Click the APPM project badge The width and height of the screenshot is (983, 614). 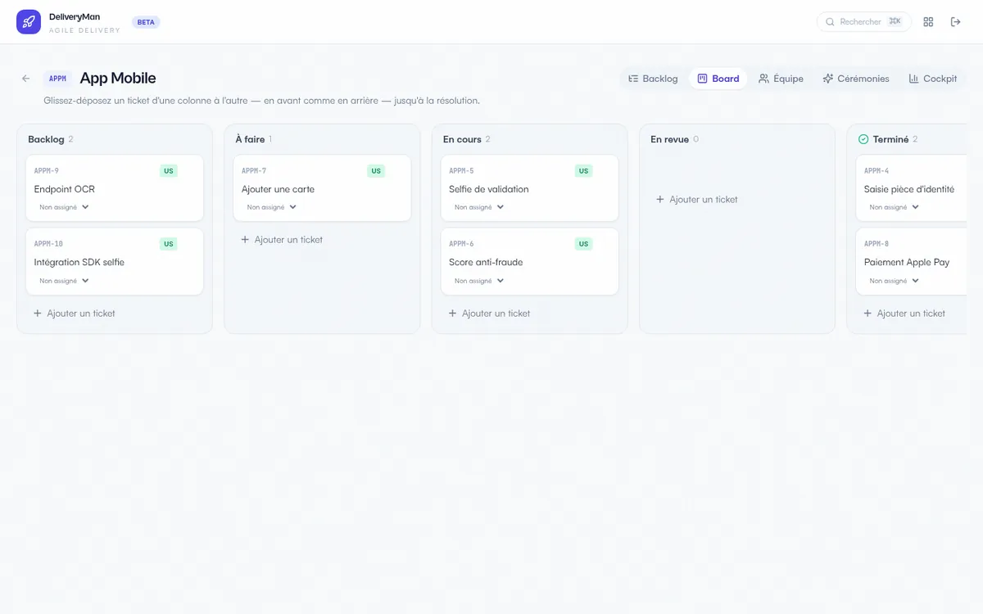pyautogui.click(x=57, y=79)
